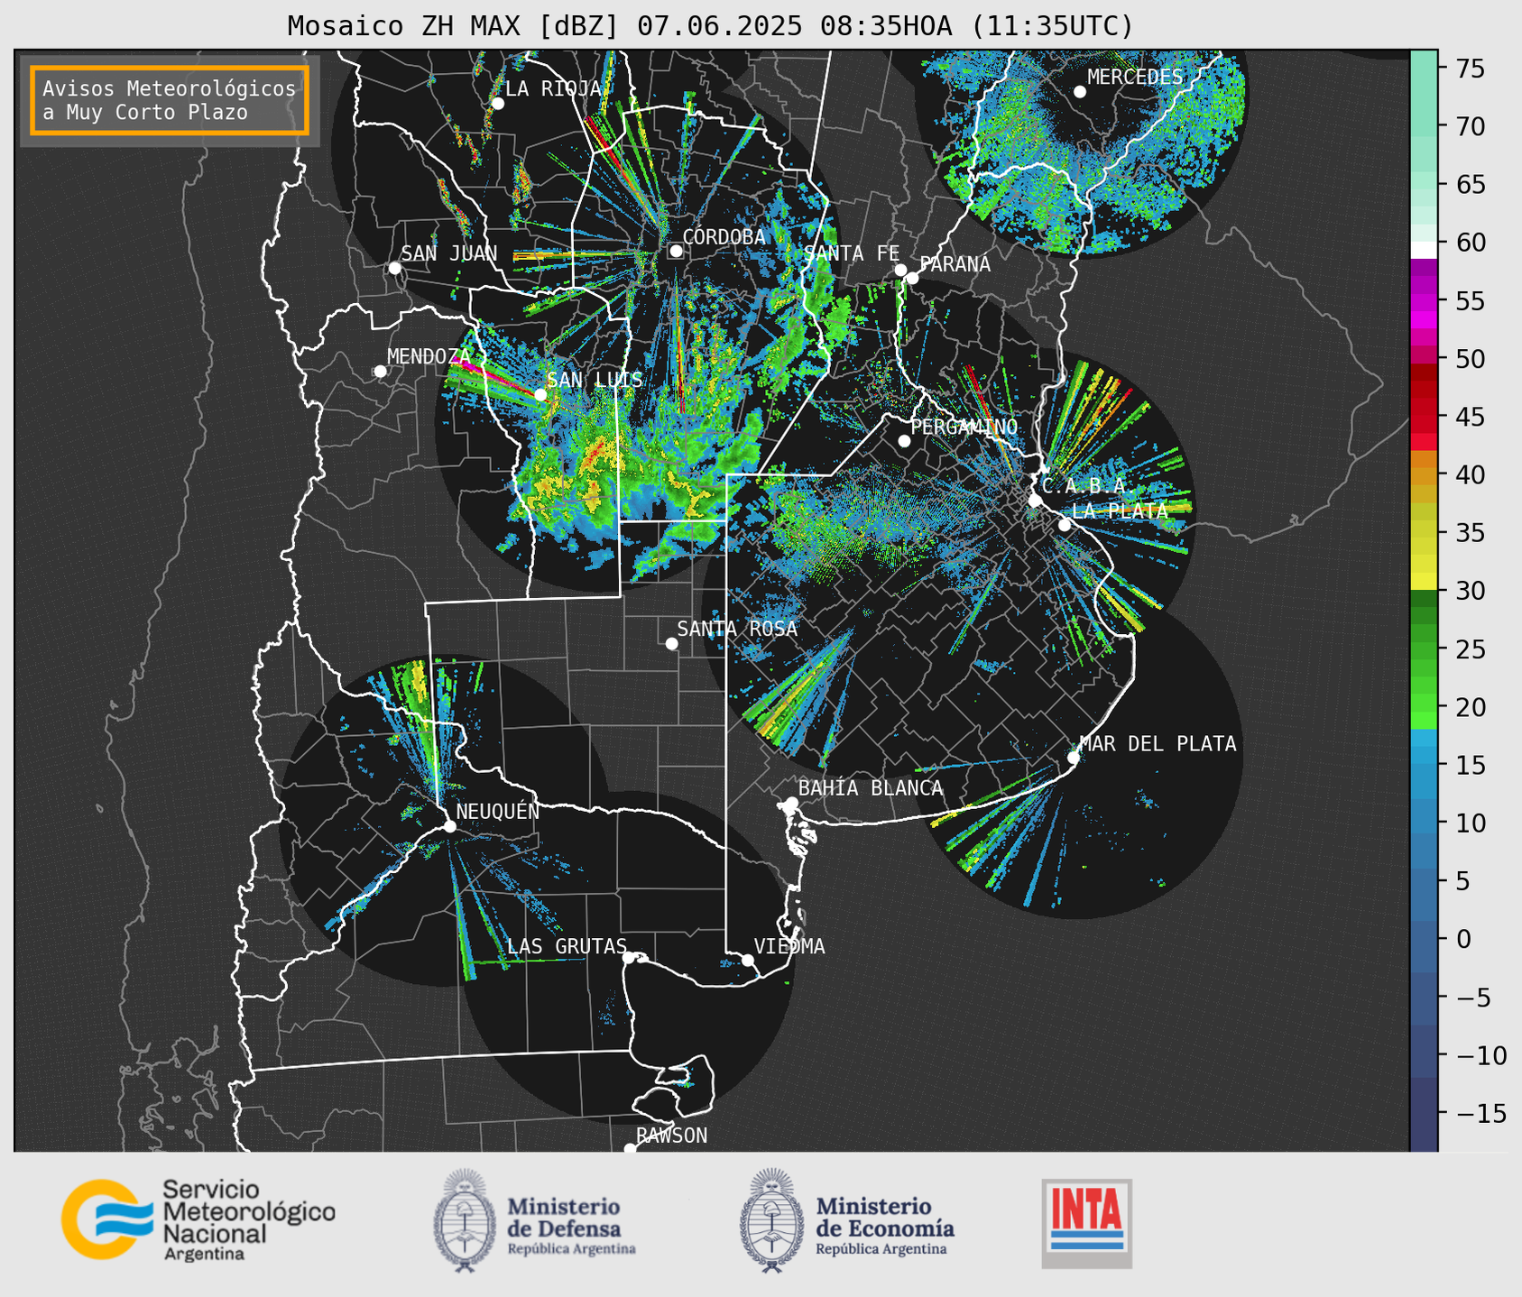The width and height of the screenshot is (1522, 1297).
Task: Click the San Luis city marker dot
Action: coord(540,394)
